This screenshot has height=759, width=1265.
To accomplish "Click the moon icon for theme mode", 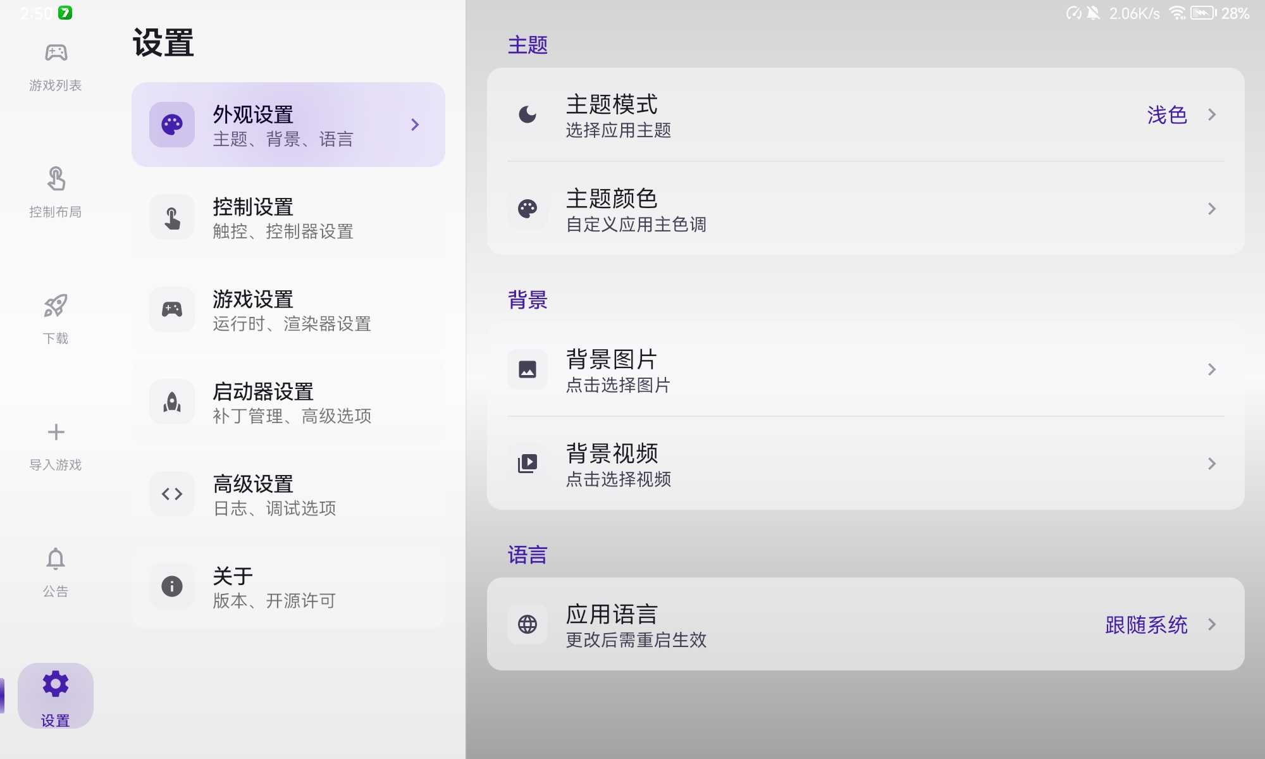I will click(527, 114).
